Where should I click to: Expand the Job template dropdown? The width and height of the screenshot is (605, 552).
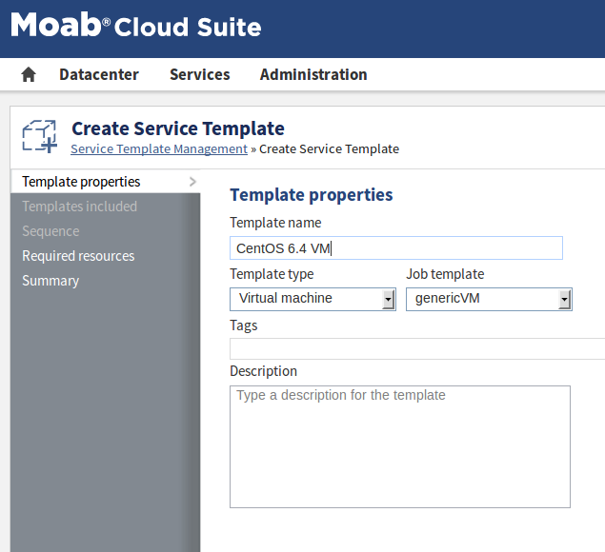(x=481, y=299)
